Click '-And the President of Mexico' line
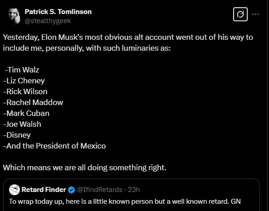 click(54, 146)
